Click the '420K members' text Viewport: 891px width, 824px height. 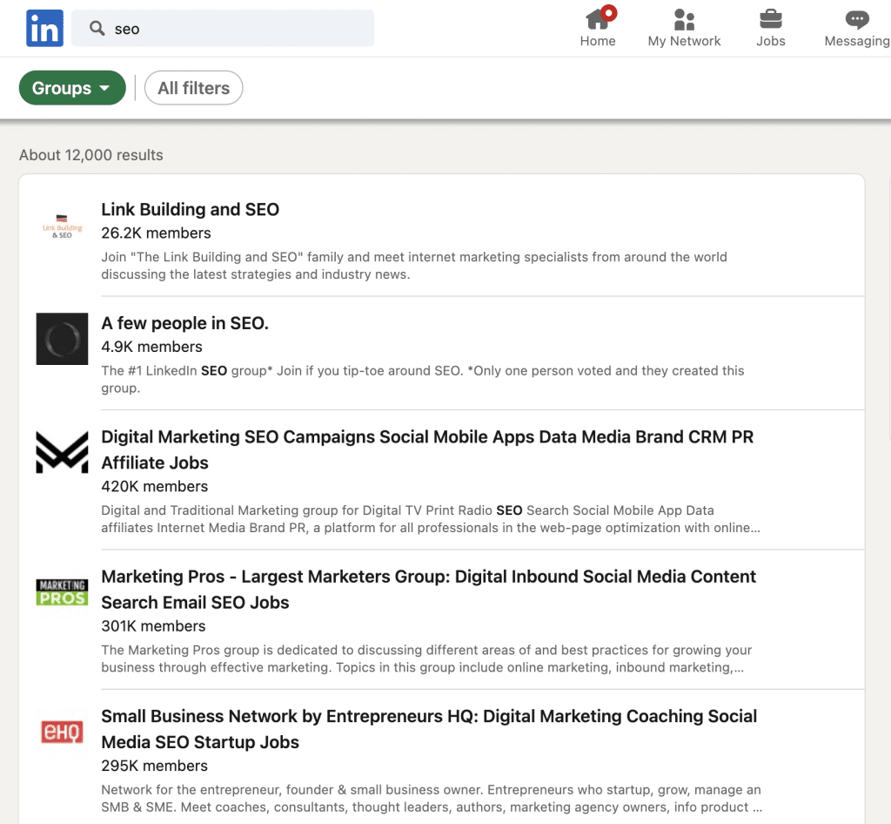pos(155,487)
